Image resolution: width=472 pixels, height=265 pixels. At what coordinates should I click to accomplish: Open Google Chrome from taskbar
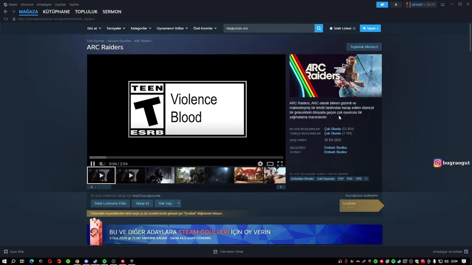(x=77, y=261)
